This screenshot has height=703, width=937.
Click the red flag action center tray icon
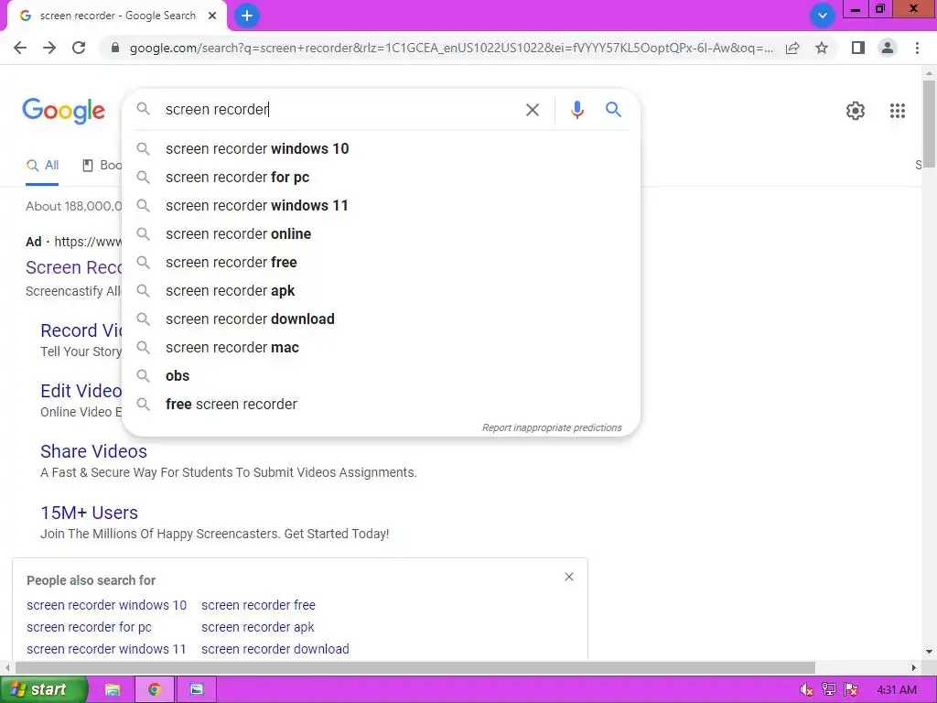[852, 690]
